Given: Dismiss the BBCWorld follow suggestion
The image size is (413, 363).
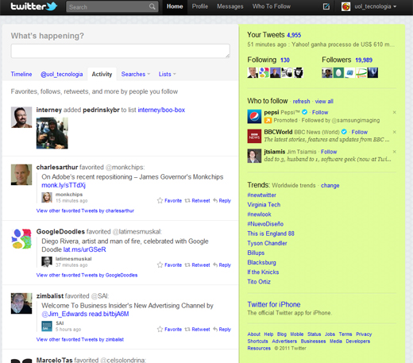Looking at the screenshot, I should [395, 132].
